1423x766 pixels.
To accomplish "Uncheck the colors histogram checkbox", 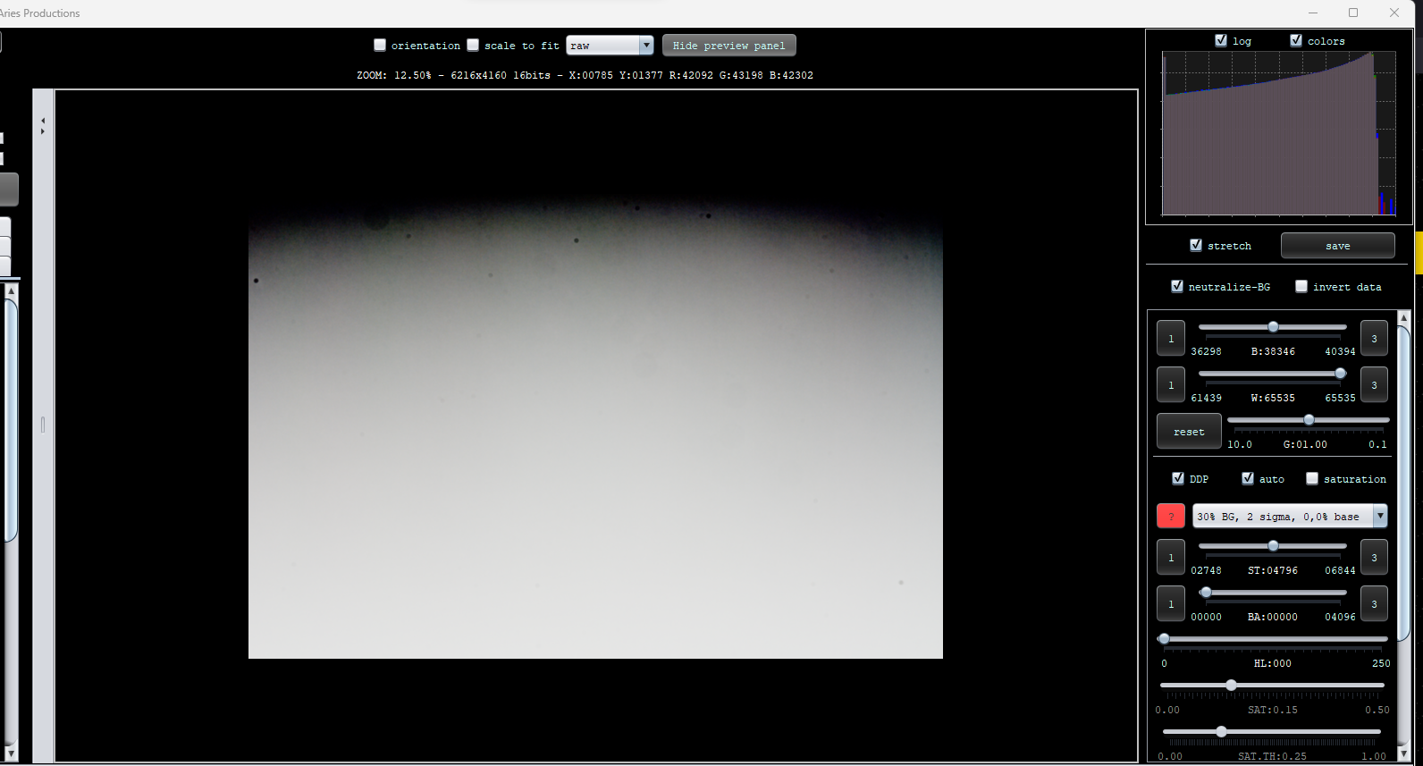I will point(1296,40).
